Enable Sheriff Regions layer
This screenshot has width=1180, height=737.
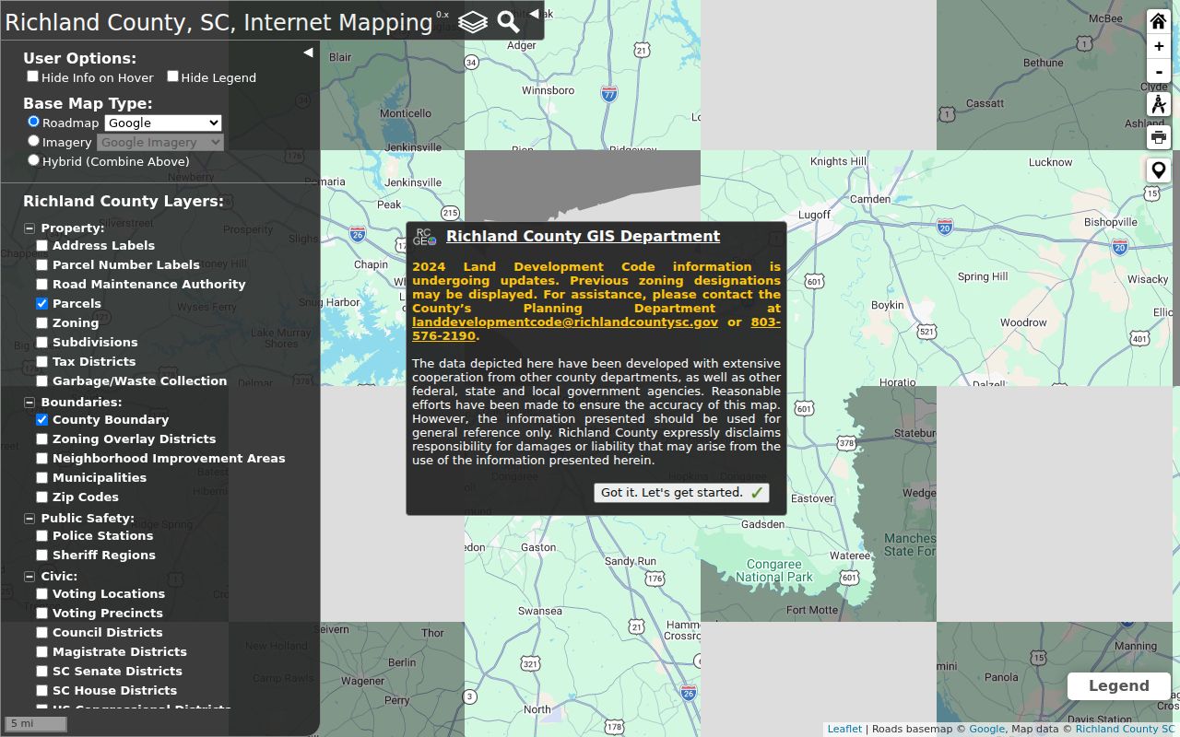tap(41, 556)
